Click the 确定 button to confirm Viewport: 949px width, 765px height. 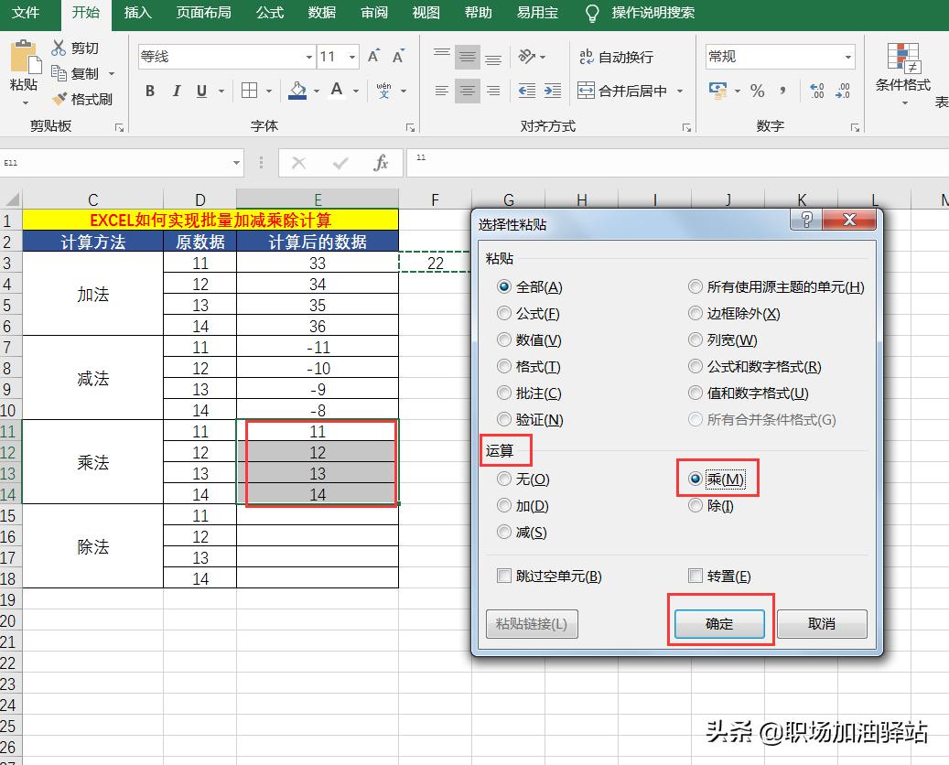[x=719, y=623]
